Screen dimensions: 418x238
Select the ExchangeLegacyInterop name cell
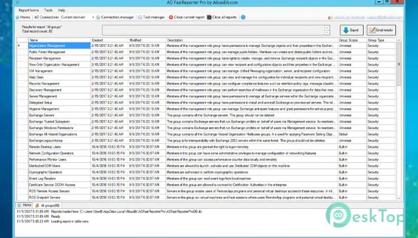coord(59,140)
